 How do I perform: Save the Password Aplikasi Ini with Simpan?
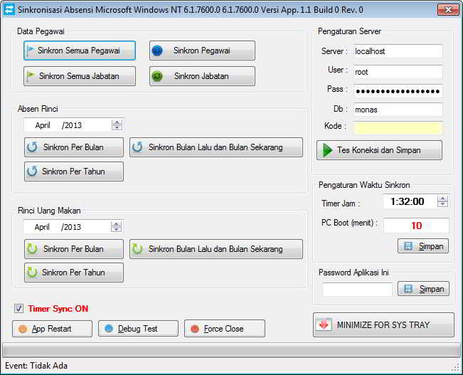tap(423, 289)
